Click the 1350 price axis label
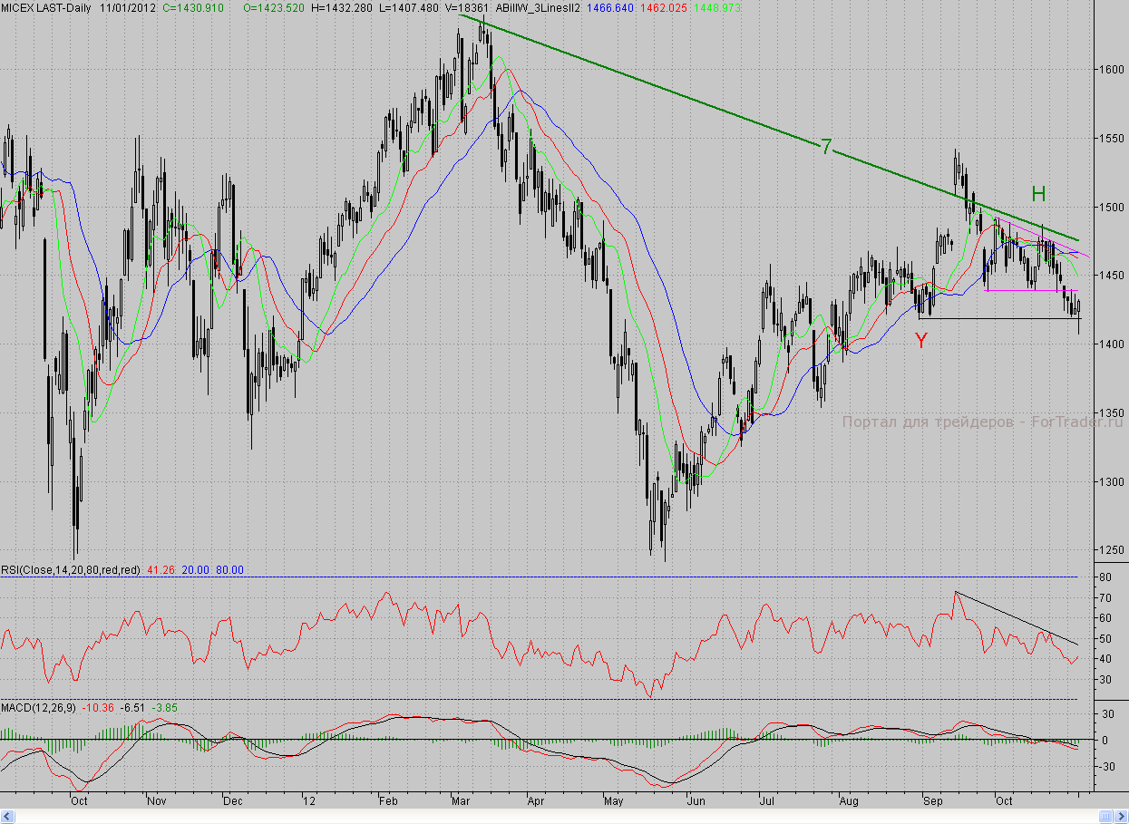This screenshot has width=1129, height=824. (1111, 412)
